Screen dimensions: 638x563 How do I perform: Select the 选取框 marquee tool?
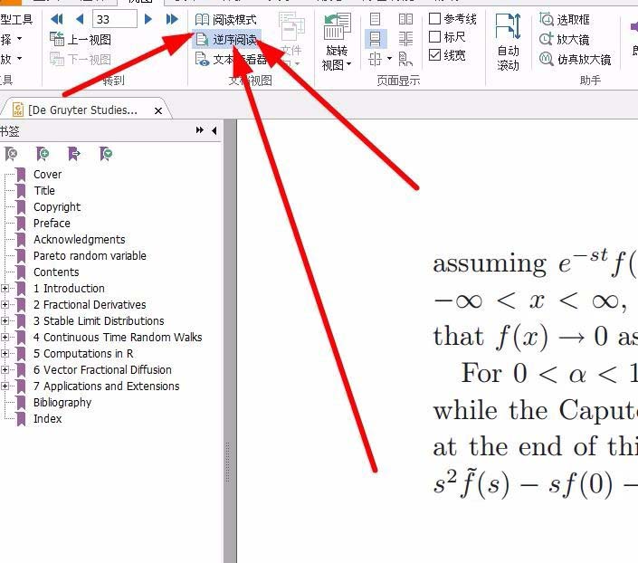pyautogui.click(x=572, y=19)
